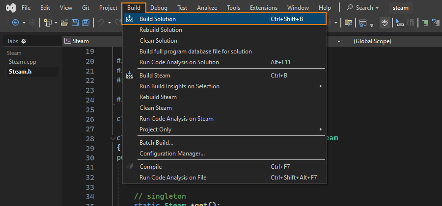Expand the New Project dropdown arrow
Screen dimensions: 442x206
[56, 23]
